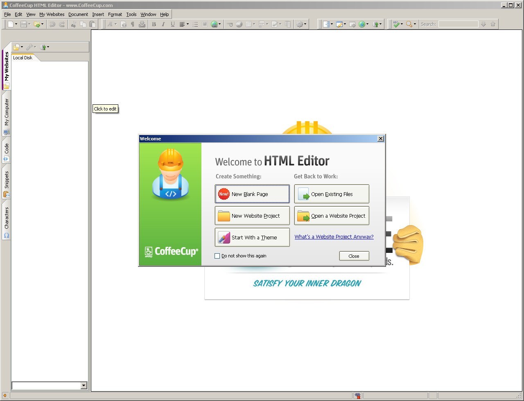Image resolution: width=524 pixels, height=401 pixels.
Task: Expand the spell check dropdown arrow
Action: (402, 24)
